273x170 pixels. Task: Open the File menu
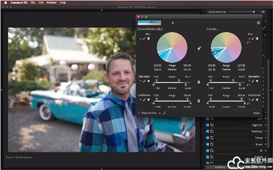point(33,2)
